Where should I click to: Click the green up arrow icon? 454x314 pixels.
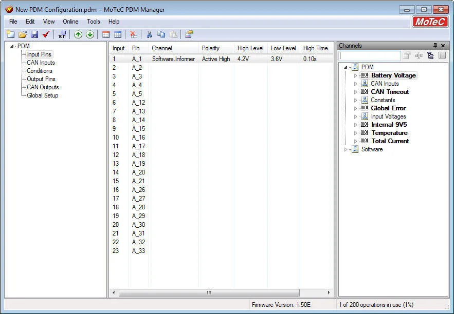tap(78, 35)
